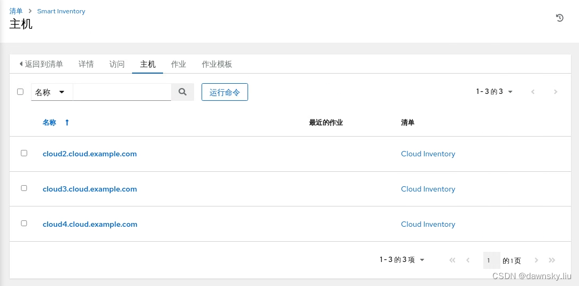579x286 pixels.
Task: Jump to last page double-arrow icon
Action: coord(552,260)
